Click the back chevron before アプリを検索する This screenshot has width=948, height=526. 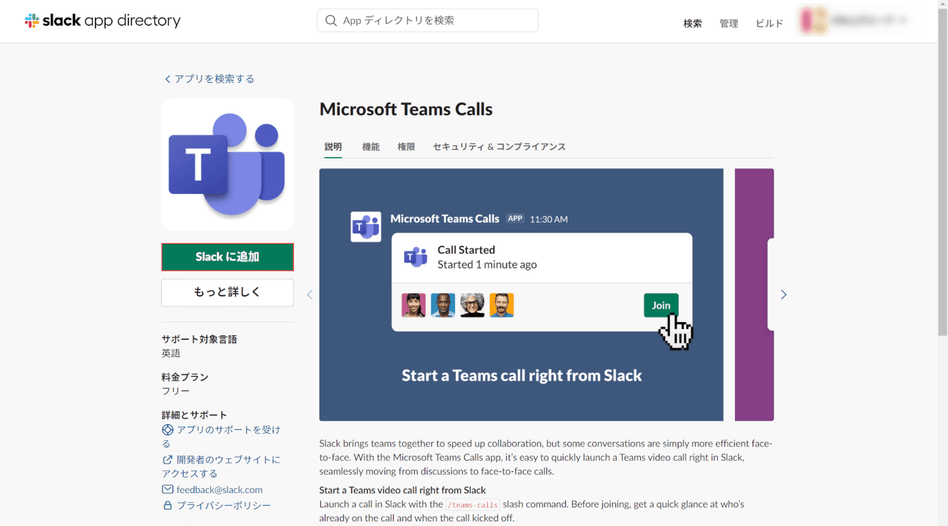(x=168, y=79)
